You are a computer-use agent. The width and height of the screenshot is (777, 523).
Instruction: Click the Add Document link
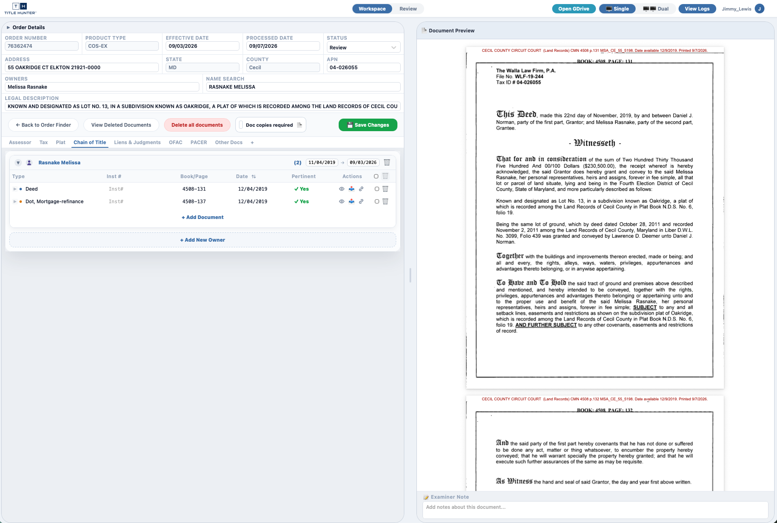coord(203,217)
